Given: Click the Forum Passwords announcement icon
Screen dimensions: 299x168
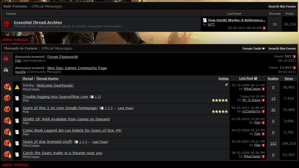Looking at the screenshot, I should [6, 58].
